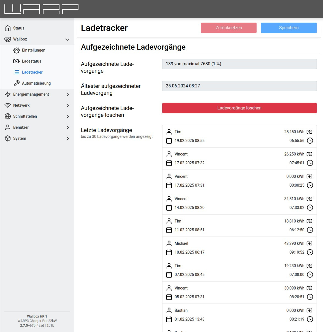323x332 pixels.
Task: Click the red Ladevorgänge löschen button
Action: pos(239,108)
